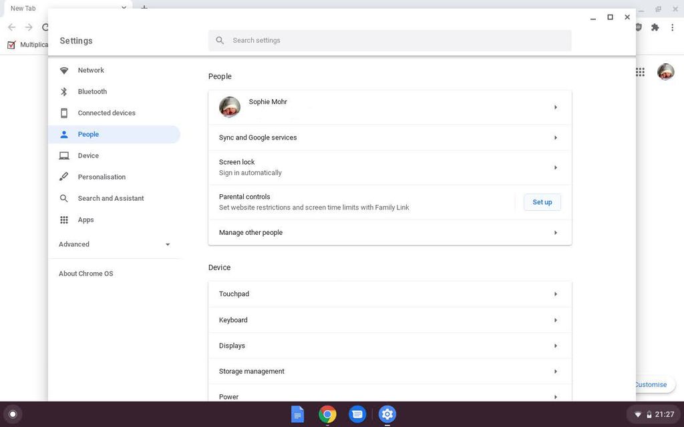Expand the Screen lock settings row

click(x=389, y=167)
